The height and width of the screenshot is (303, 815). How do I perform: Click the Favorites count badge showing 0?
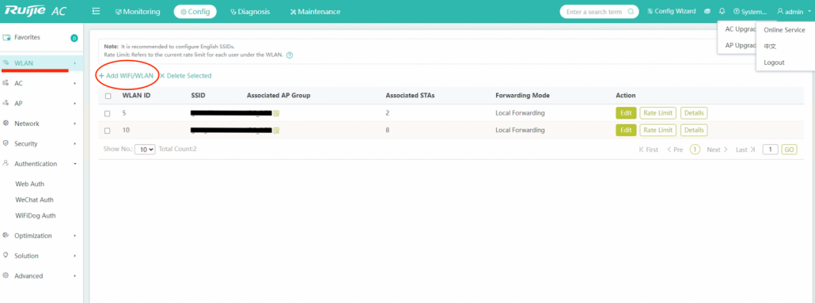point(74,38)
